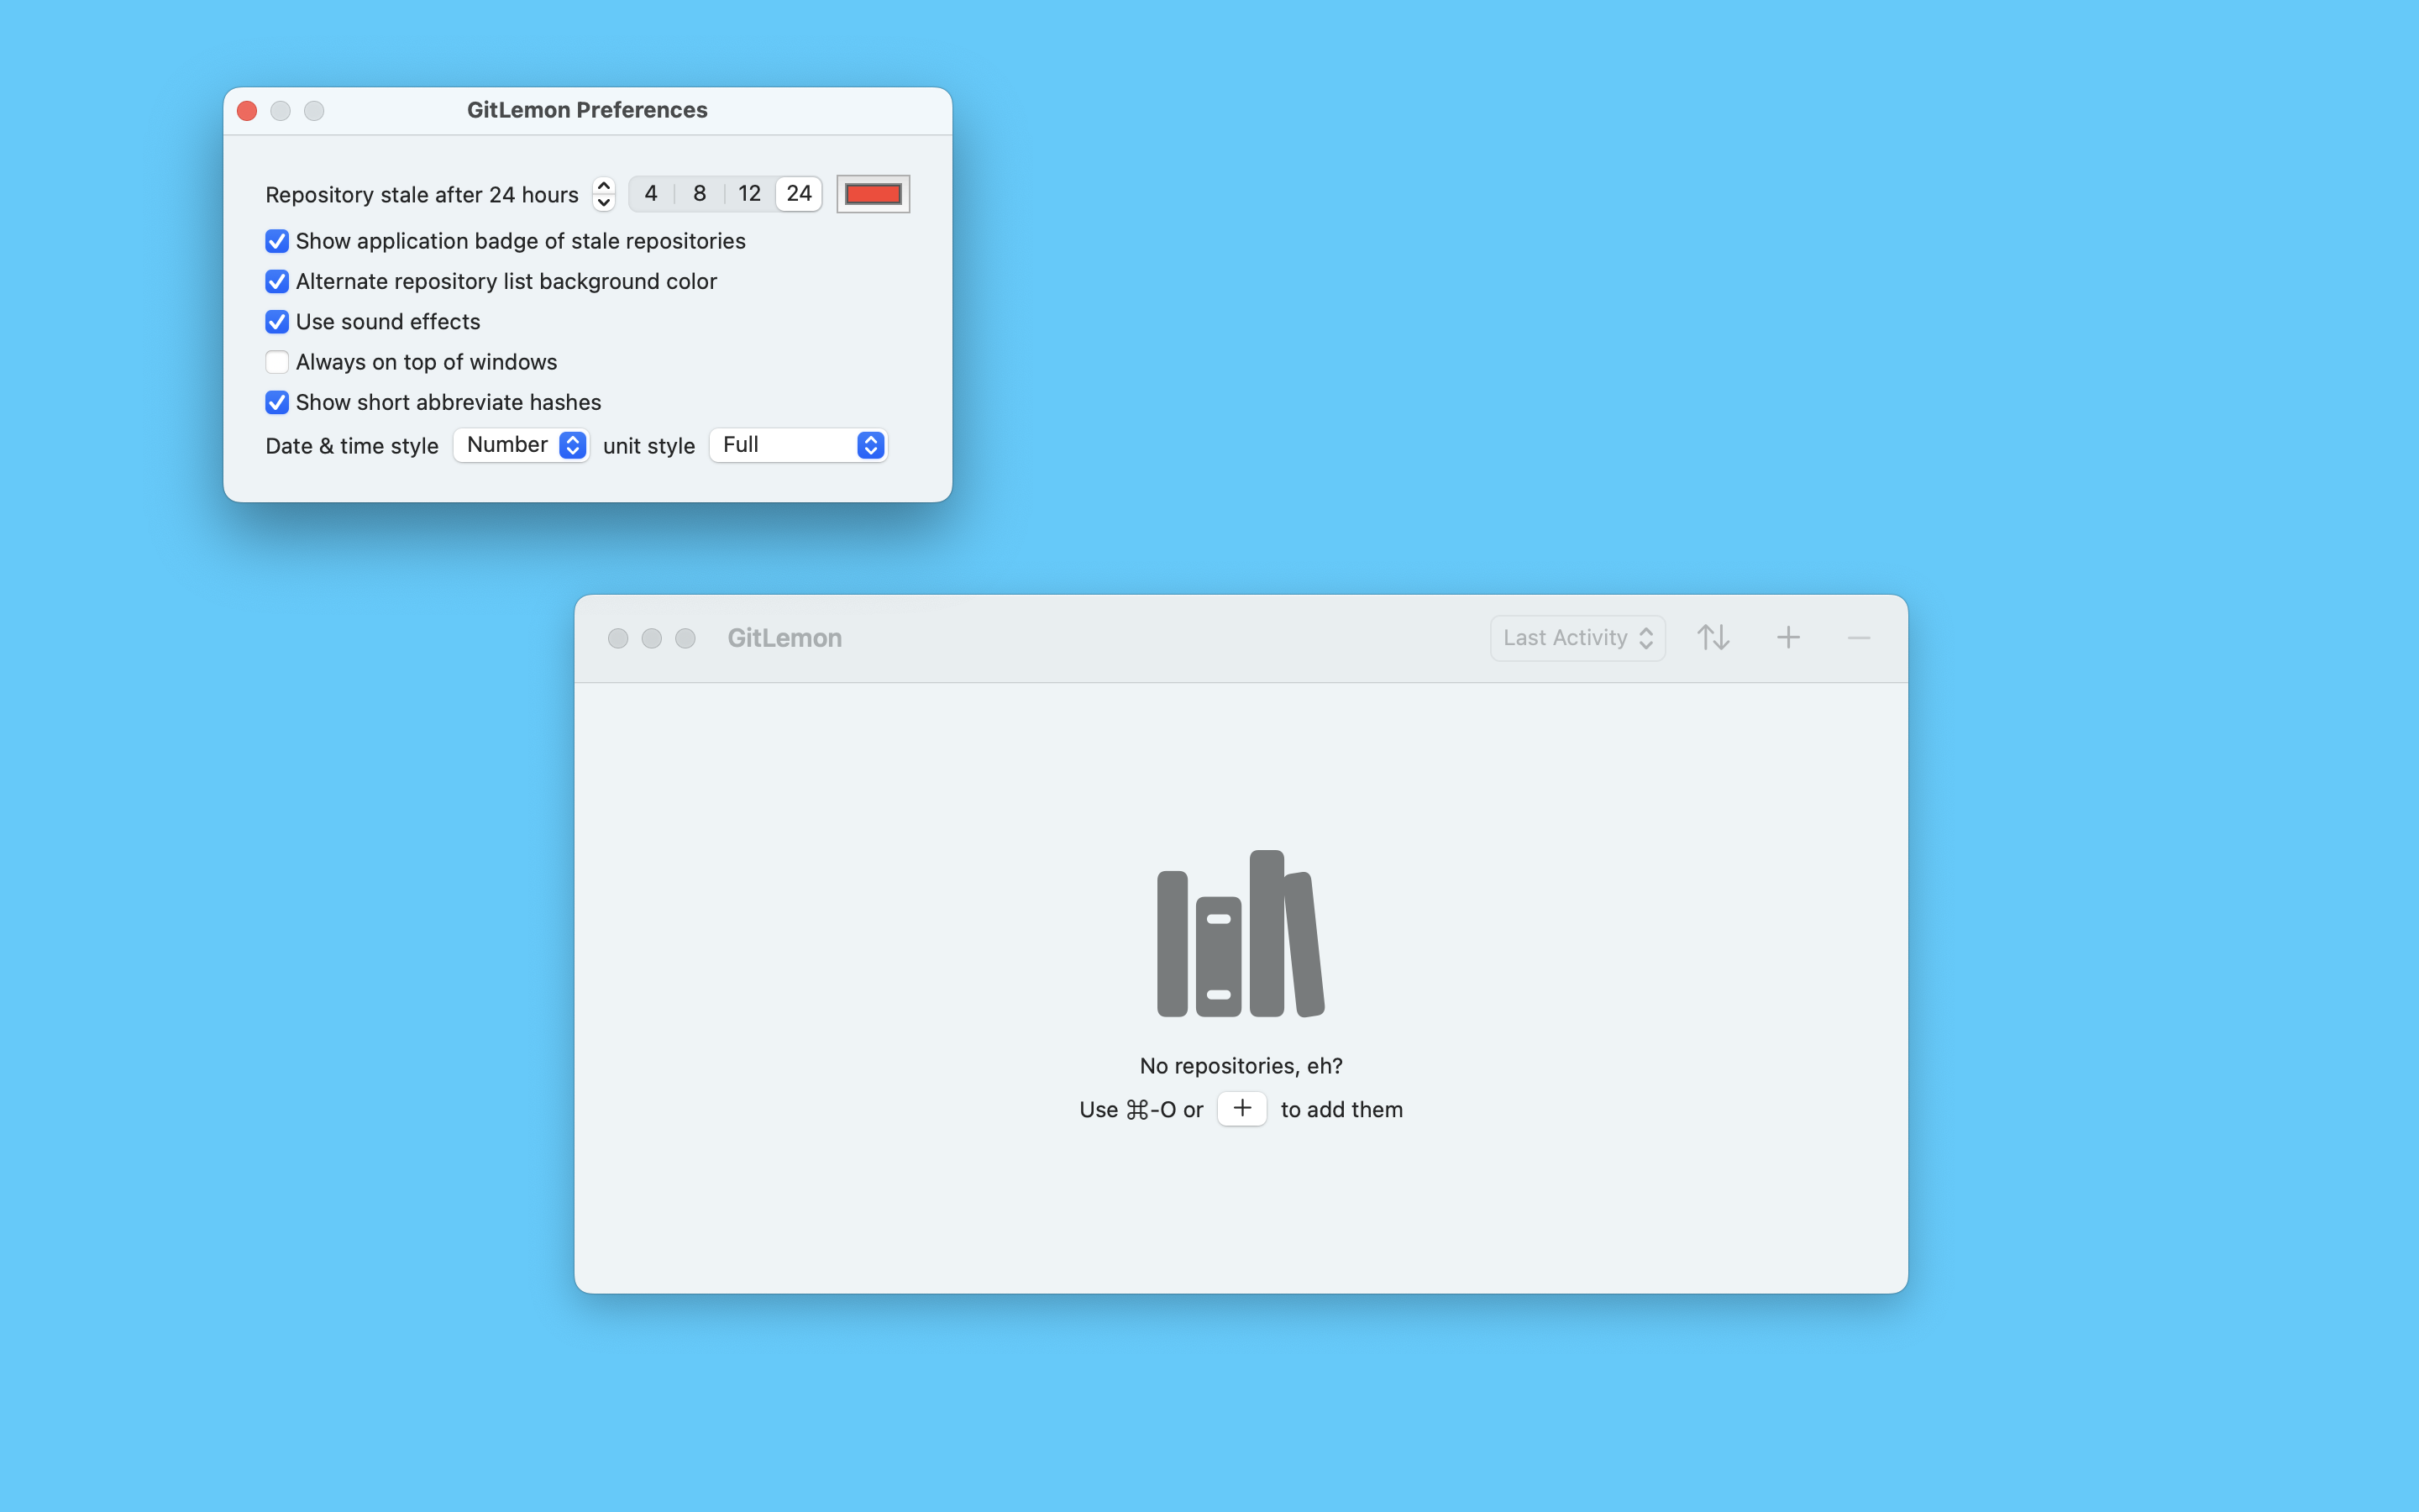Screen dimensions: 2419x1512
Task: Uncheck Show application badge of stale repositories
Action: 277,241
